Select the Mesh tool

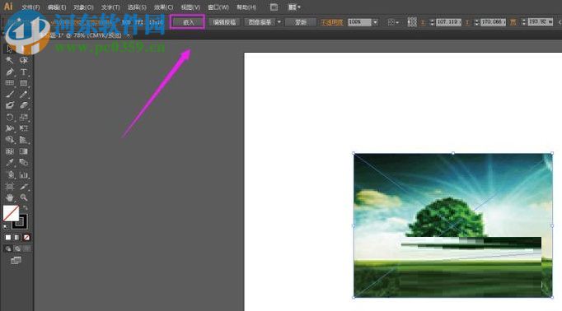pyautogui.click(x=10, y=151)
